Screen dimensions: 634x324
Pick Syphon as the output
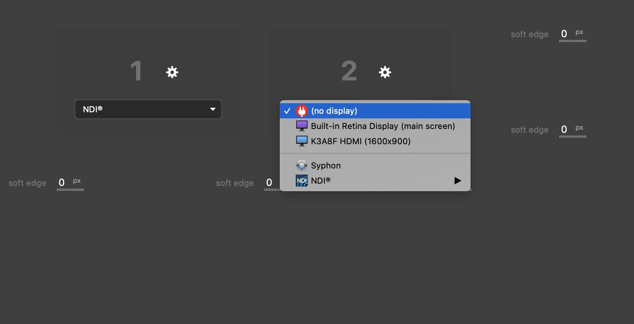[326, 165]
